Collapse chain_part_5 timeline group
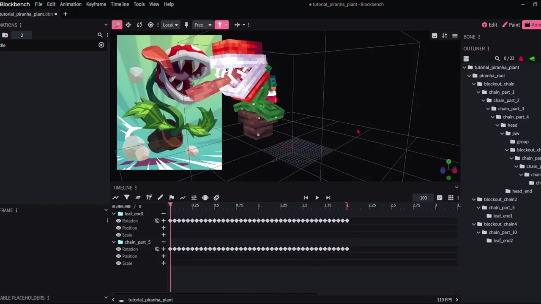The width and height of the screenshot is (541, 304). coord(114,242)
